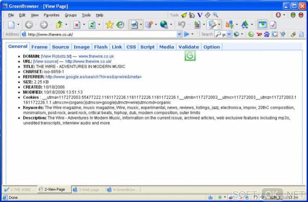Open the Groups menu
Viewport: 308px width, 202px height.
(x=71, y=15)
